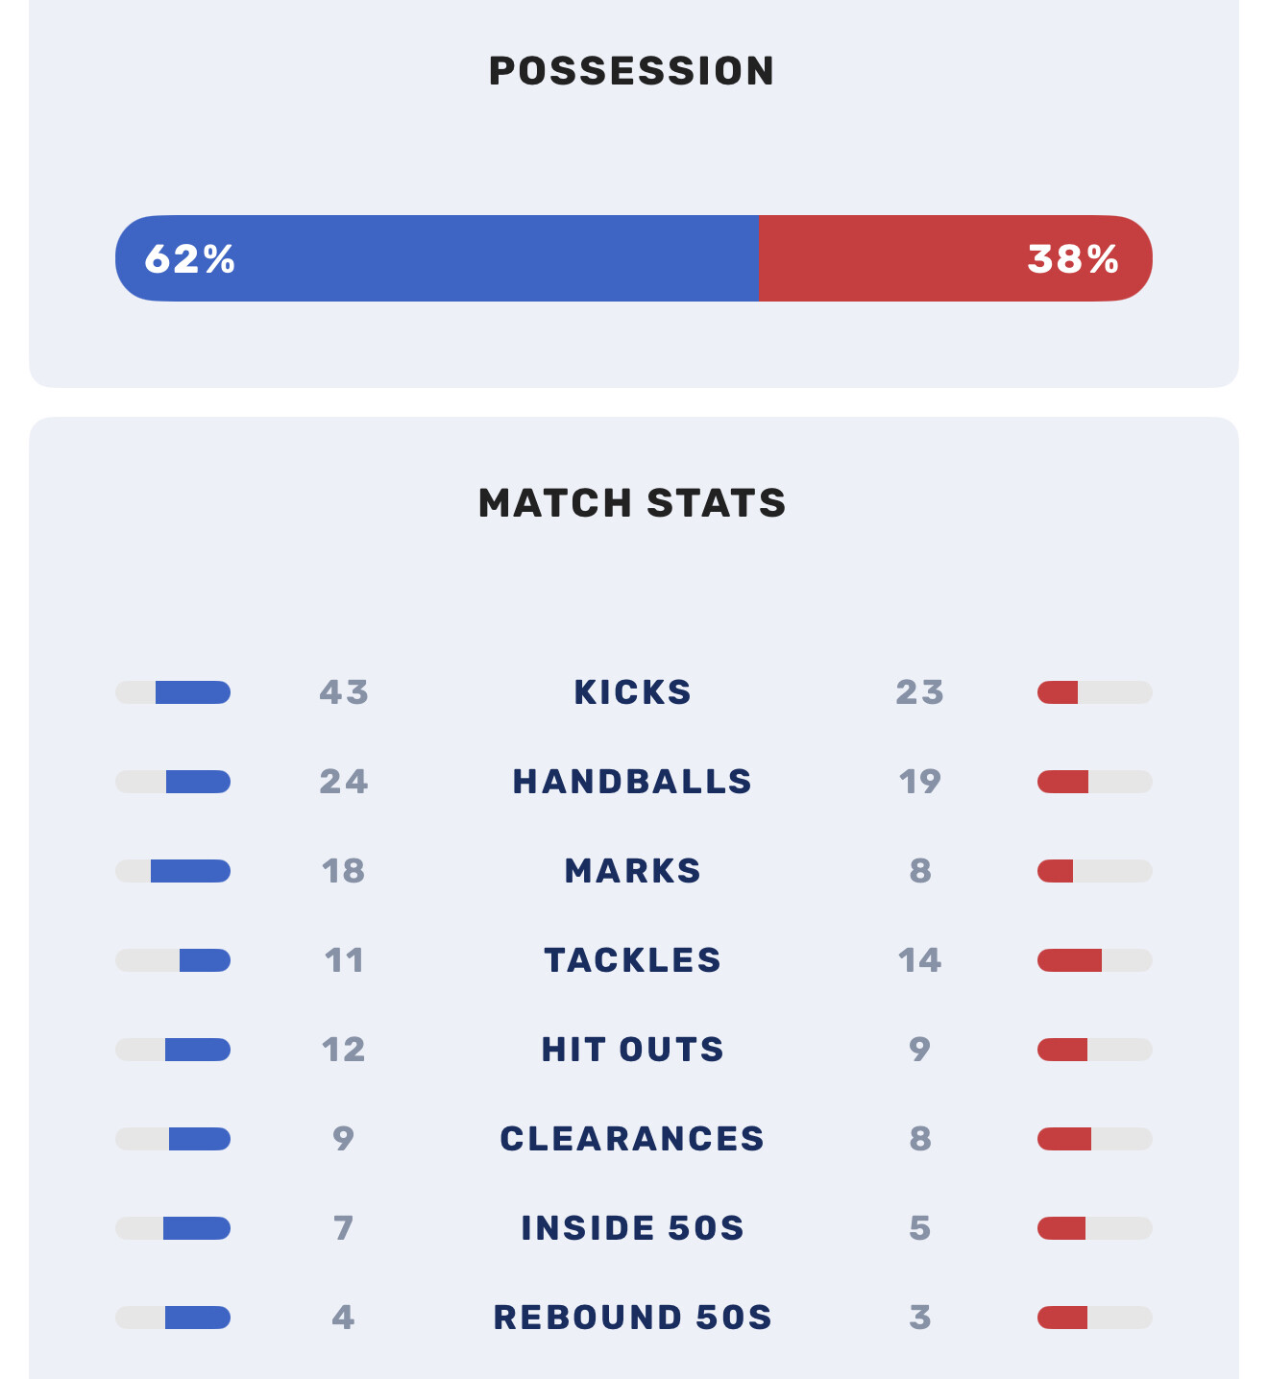Screen dimensions: 1268x1379
Task: Tap the TACKLES stat label
Action: click(632, 960)
